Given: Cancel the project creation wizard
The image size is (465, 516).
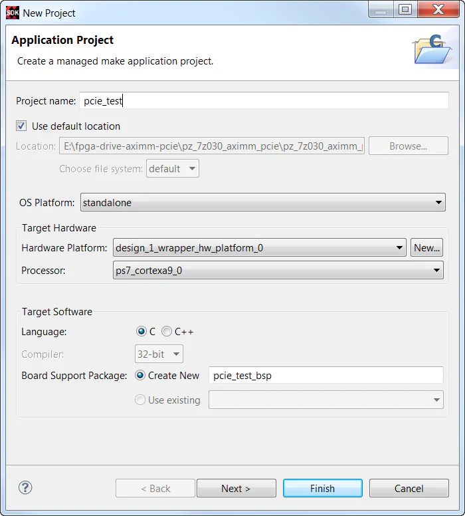Looking at the screenshot, I should click(409, 488).
